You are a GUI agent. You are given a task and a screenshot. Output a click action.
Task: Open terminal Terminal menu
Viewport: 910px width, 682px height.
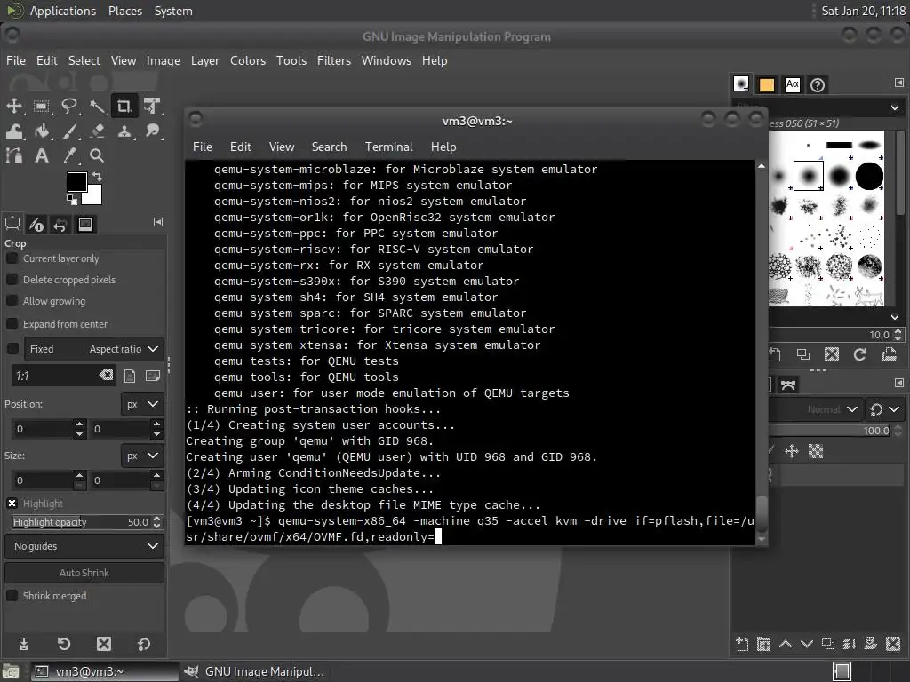pyautogui.click(x=389, y=147)
